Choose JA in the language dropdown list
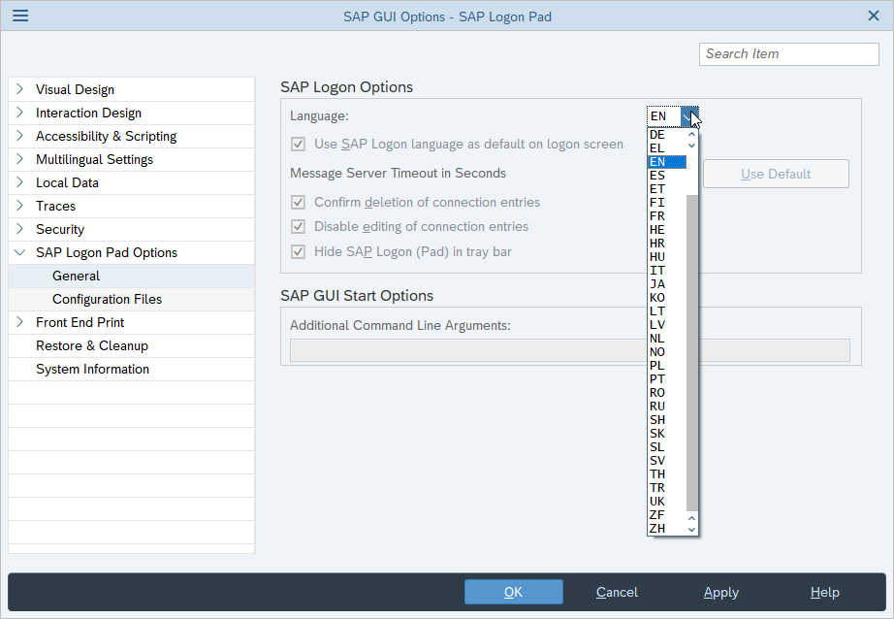 click(x=657, y=284)
